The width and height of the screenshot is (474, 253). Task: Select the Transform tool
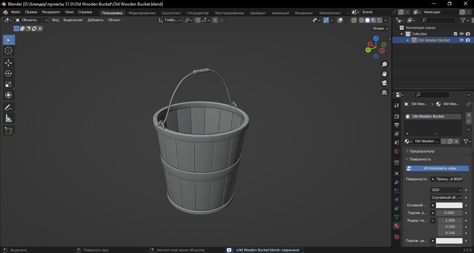coord(8,95)
